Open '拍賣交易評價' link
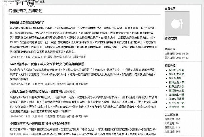The image size is (204, 137). 177,99
